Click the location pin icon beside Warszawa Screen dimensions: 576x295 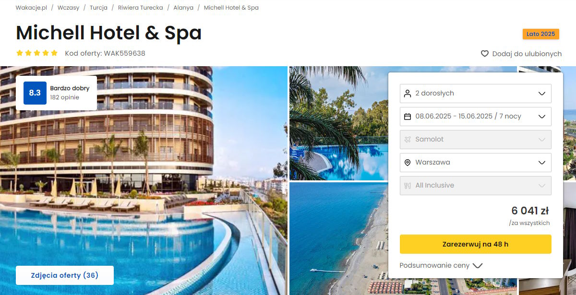pos(408,162)
